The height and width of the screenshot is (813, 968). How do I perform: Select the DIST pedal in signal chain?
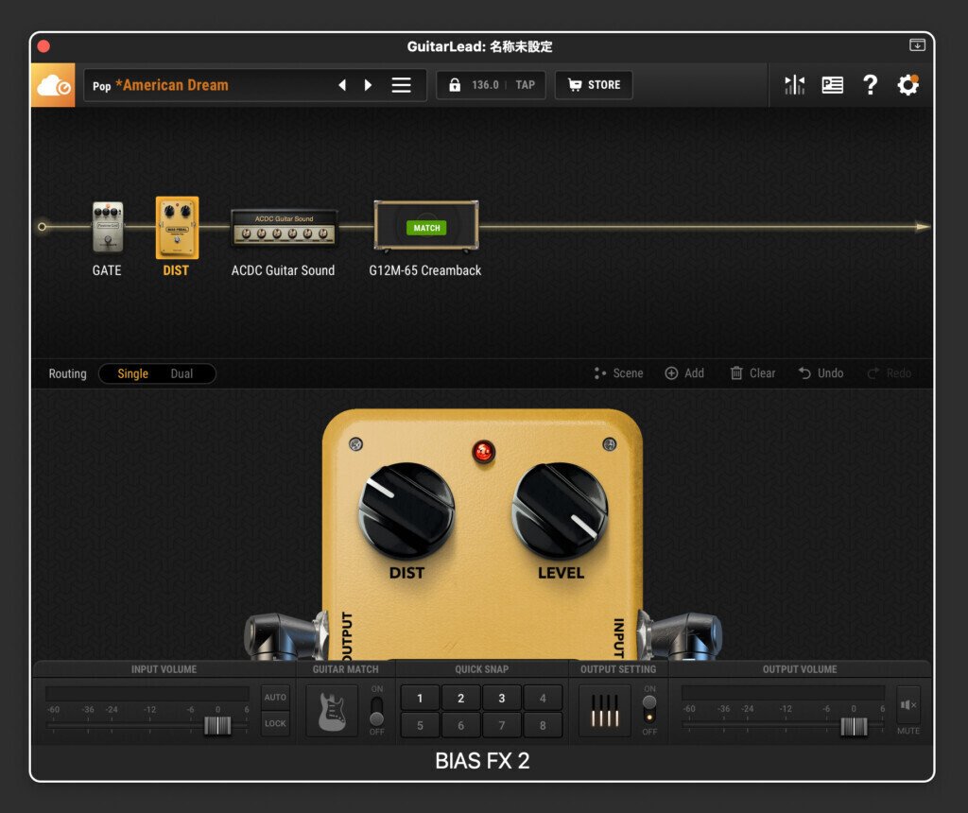click(x=177, y=227)
